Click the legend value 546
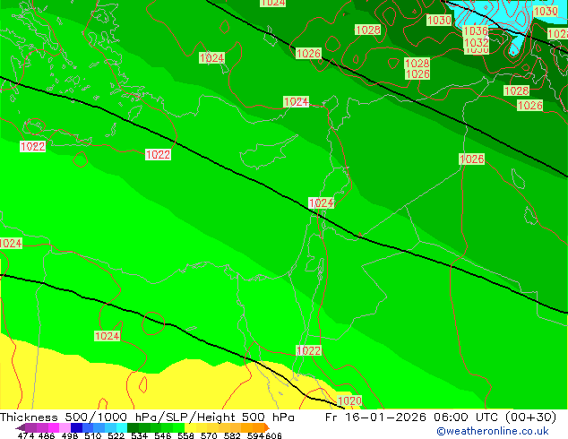Screen dimensions: 568x439 tap(162, 435)
